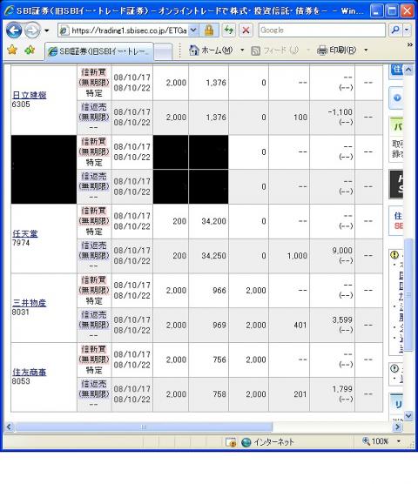Open the zoom level 100% dropdown
The image size is (418, 484).
tap(399, 441)
